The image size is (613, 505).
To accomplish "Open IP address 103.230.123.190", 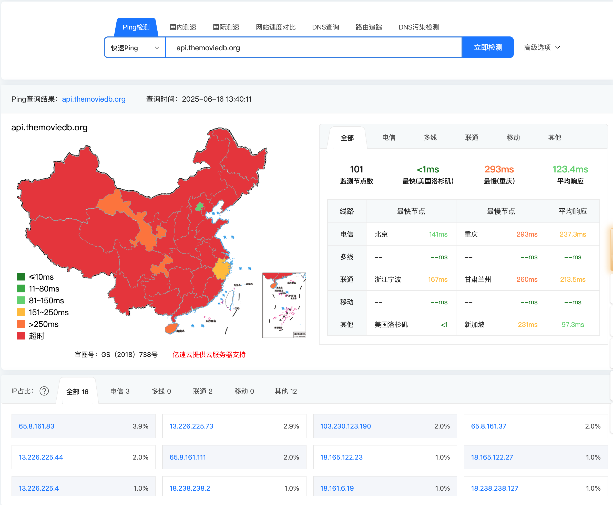I will point(345,426).
